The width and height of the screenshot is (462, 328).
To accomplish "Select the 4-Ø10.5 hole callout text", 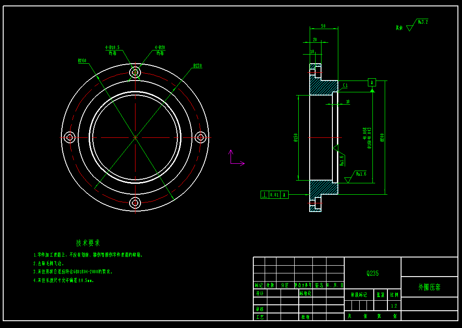I will (112, 47).
